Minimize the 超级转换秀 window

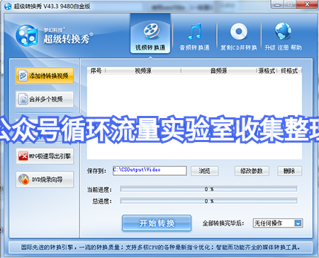click(x=278, y=5)
